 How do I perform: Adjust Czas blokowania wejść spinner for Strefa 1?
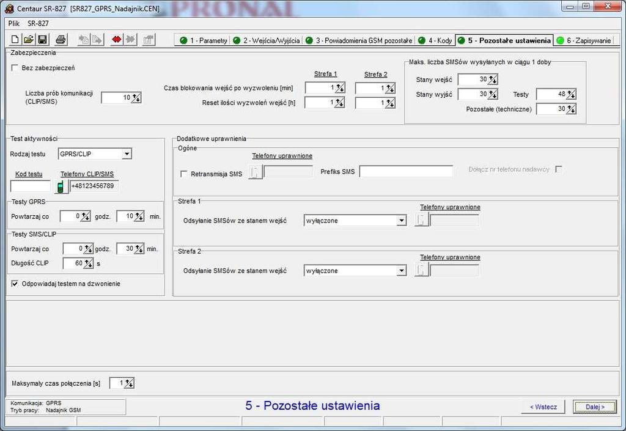tap(340, 88)
